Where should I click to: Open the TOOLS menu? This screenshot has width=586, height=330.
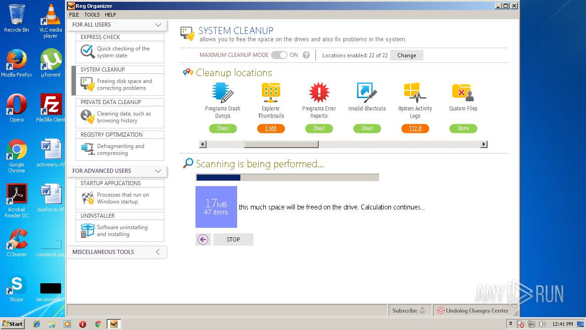pos(92,15)
